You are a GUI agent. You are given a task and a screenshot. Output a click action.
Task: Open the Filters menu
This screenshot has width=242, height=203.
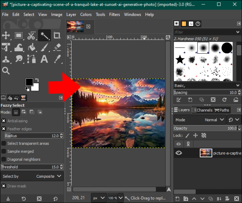[x=115, y=14]
